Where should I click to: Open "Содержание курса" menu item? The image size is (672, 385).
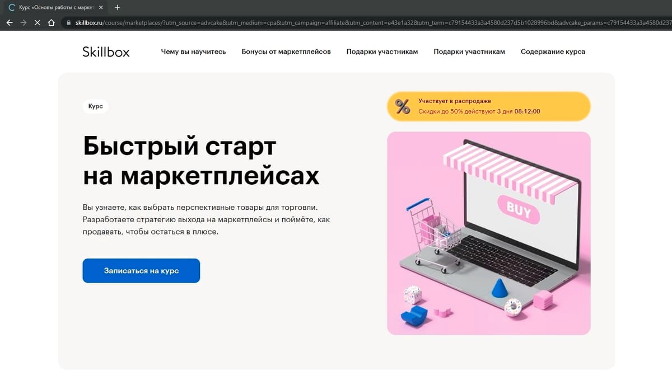pos(553,51)
